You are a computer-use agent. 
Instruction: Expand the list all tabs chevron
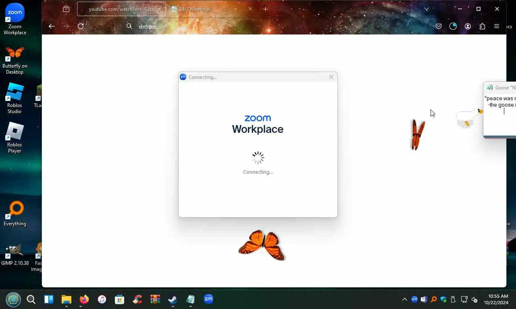427,9
